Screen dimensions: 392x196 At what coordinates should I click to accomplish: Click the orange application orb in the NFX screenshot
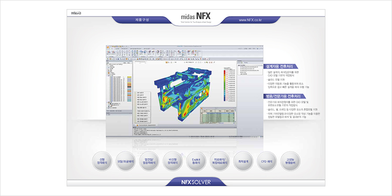click(x=108, y=47)
